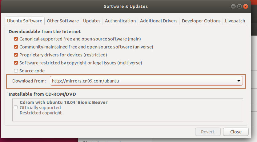The height and width of the screenshot is (142, 257).
Task: Toggle Community-maintained software (universe) checkbox
Action: click(16, 47)
